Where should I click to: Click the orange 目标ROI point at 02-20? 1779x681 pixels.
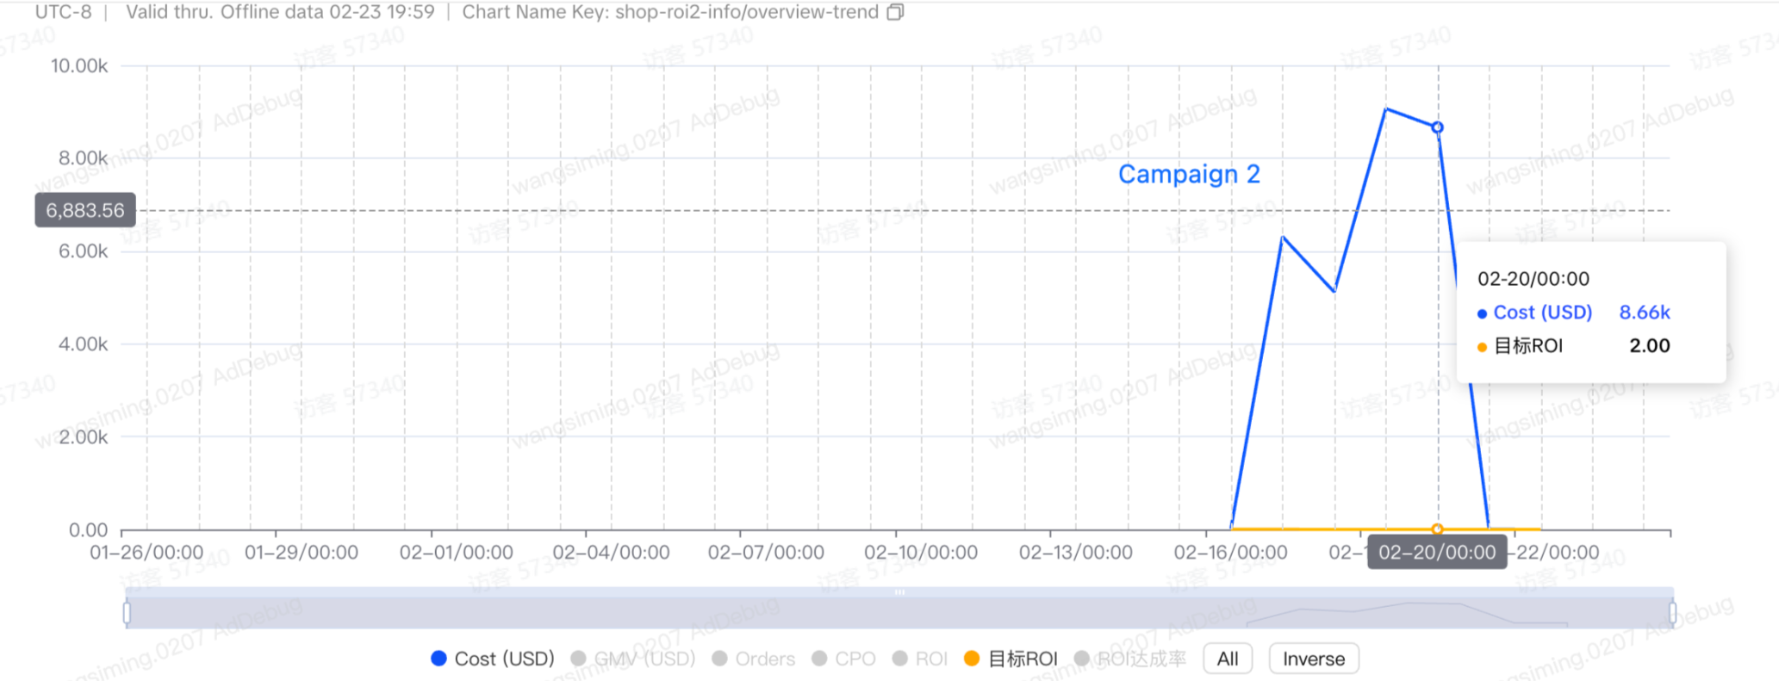[x=1437, y=529]
